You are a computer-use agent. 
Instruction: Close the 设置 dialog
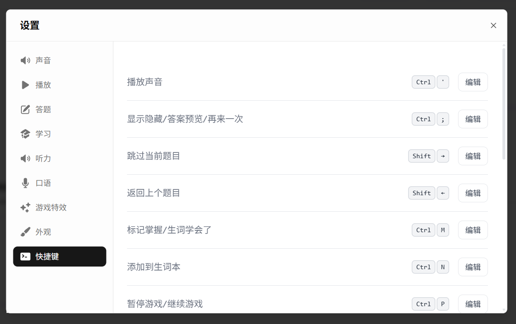point(493,25)
